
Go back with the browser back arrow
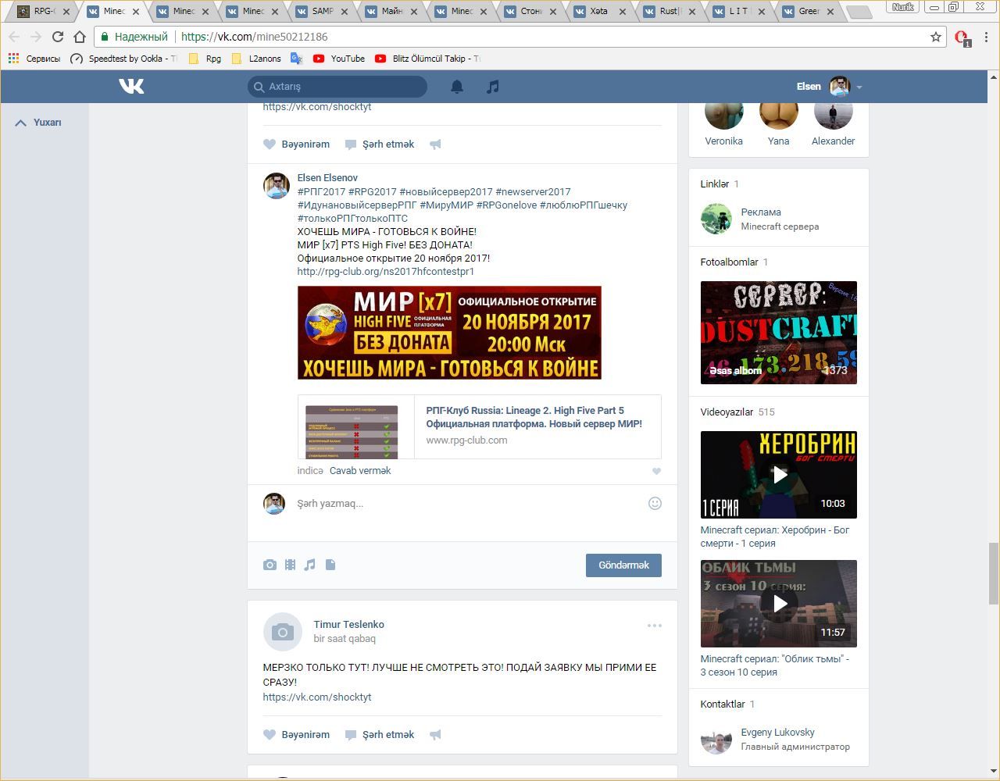[x=14, y=37]
